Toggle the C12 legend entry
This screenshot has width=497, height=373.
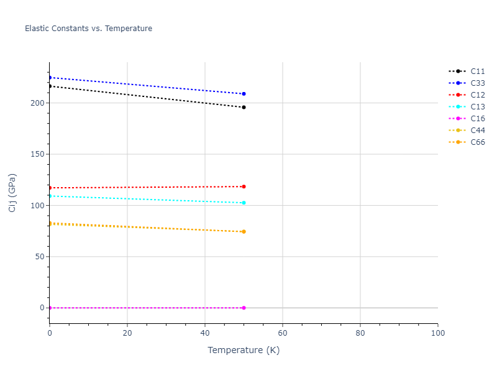(477, 95)
